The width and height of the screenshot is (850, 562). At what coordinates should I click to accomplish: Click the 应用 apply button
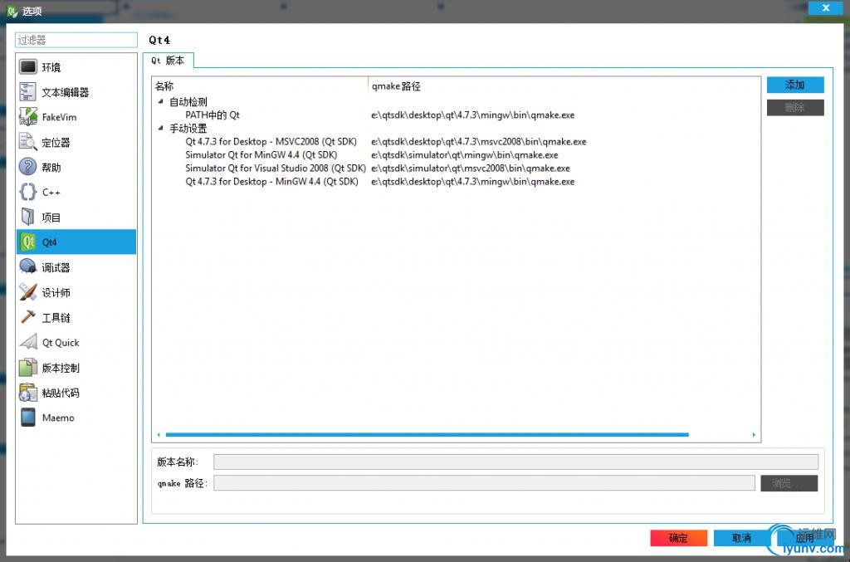point(805,538)
